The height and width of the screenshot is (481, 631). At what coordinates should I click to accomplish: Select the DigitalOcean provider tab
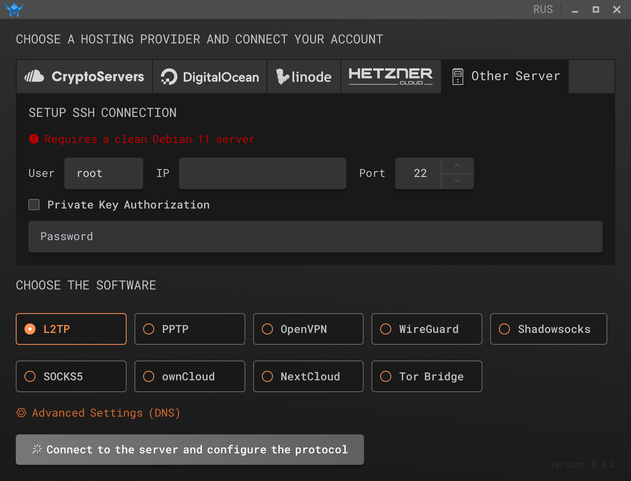tap(210, 77)
